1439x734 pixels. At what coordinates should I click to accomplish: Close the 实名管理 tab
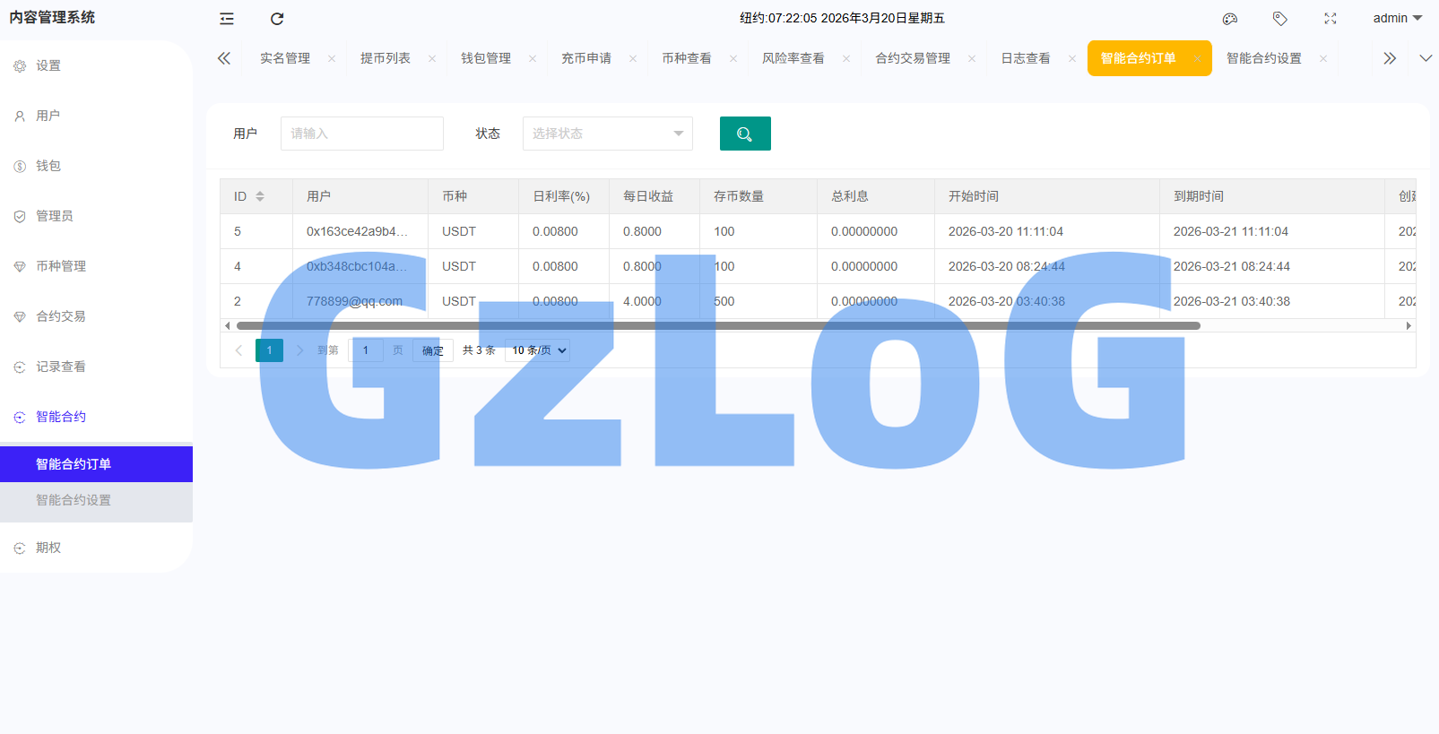click(x=332, y=59)
